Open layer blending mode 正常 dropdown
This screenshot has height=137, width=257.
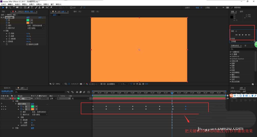[53, 99]
